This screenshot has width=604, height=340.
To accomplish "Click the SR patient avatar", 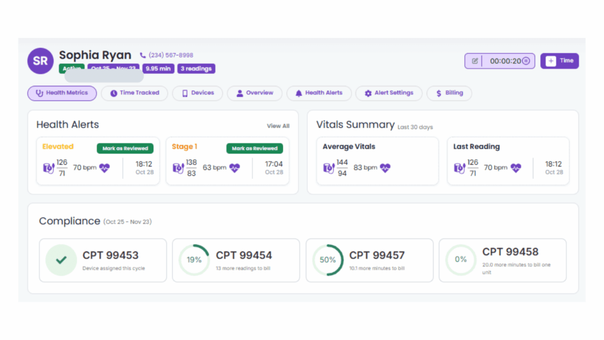I will pyautogui.click(x=40, y=61).
